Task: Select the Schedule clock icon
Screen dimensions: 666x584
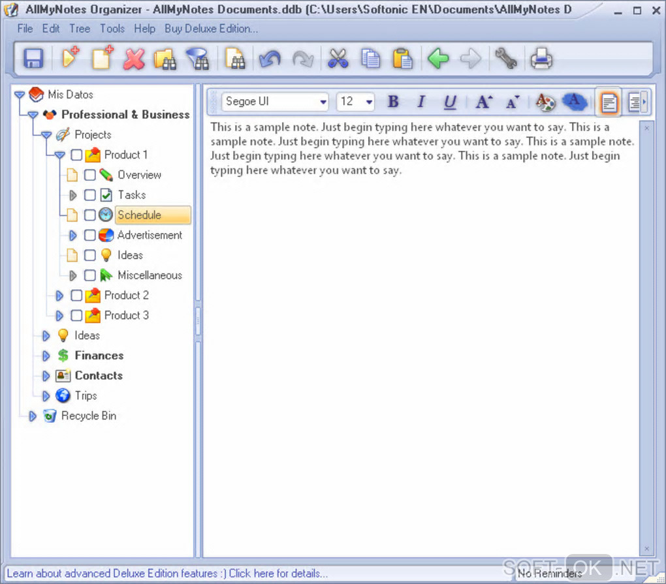Action: pos(105,215)
